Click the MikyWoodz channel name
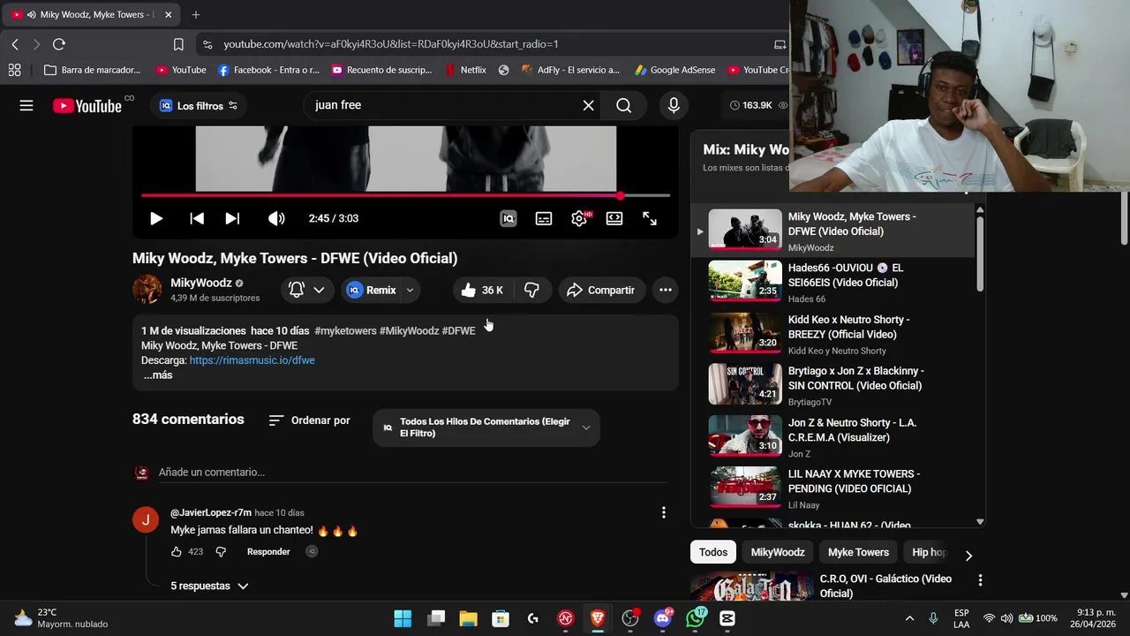Viewport: 1130px width, 636px height. [x=201, y=283]
